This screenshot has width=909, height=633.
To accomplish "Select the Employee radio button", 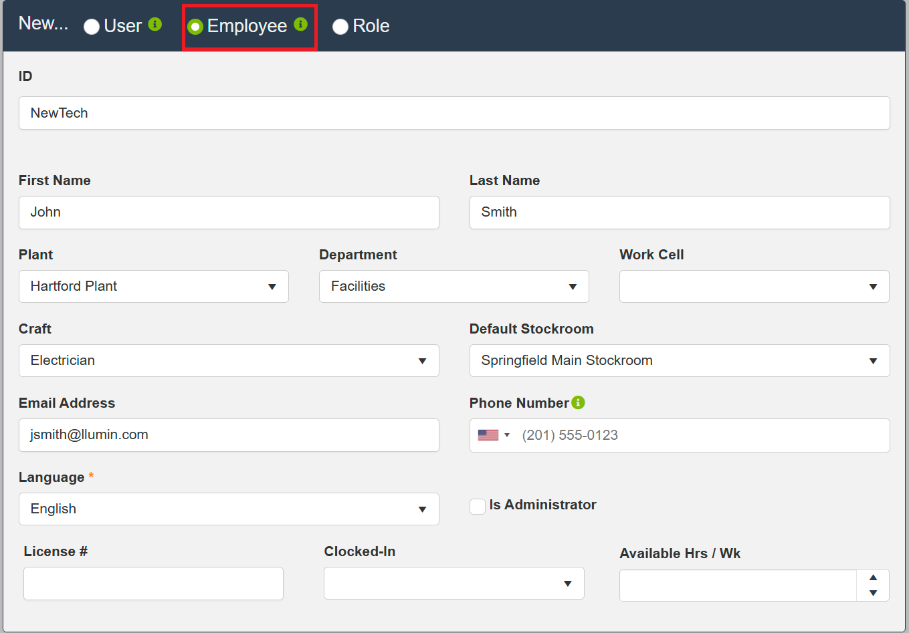I will pyautogui.click(x=195, y=26).
